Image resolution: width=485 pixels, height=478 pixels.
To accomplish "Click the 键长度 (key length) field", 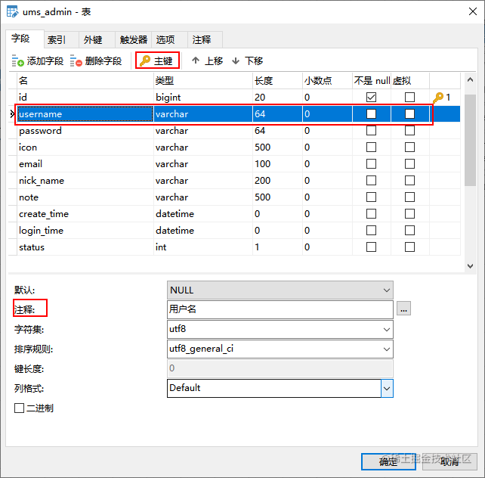I will pyautogui.click(x=280, y=368).
